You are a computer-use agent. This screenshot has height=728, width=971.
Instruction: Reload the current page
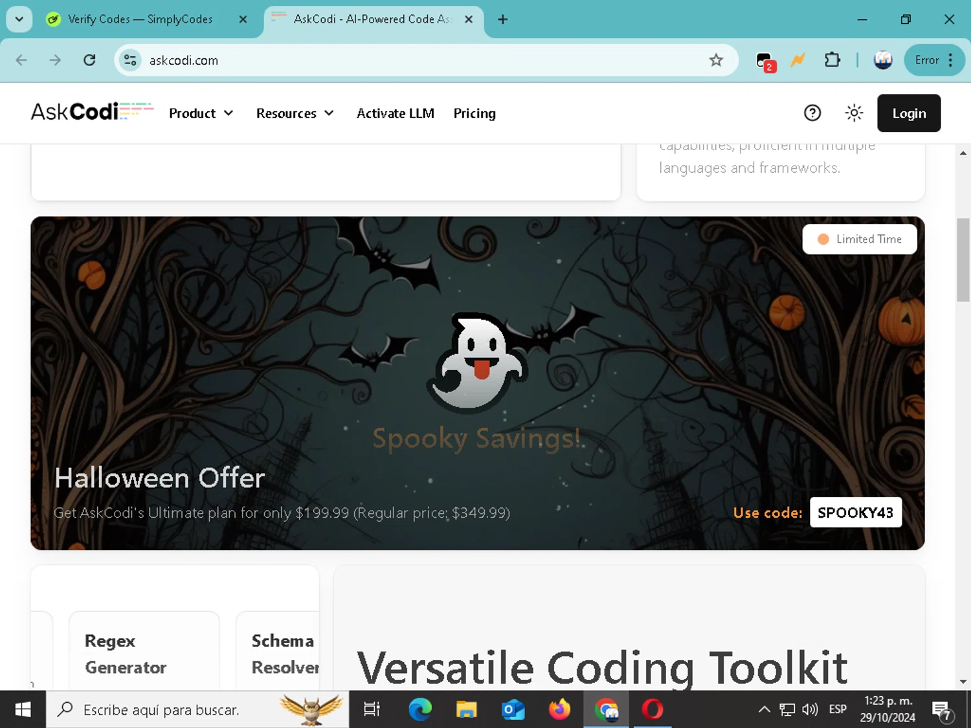pyautogui.click(x=89, y=60)
